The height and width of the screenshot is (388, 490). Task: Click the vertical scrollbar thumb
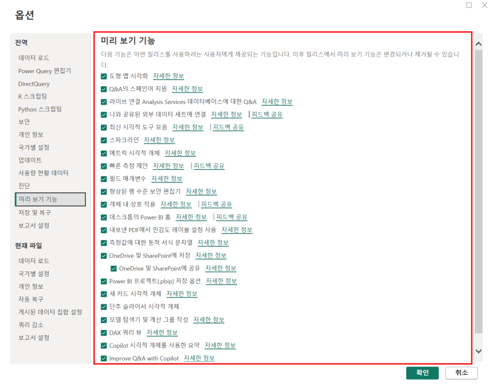point(478,191)
